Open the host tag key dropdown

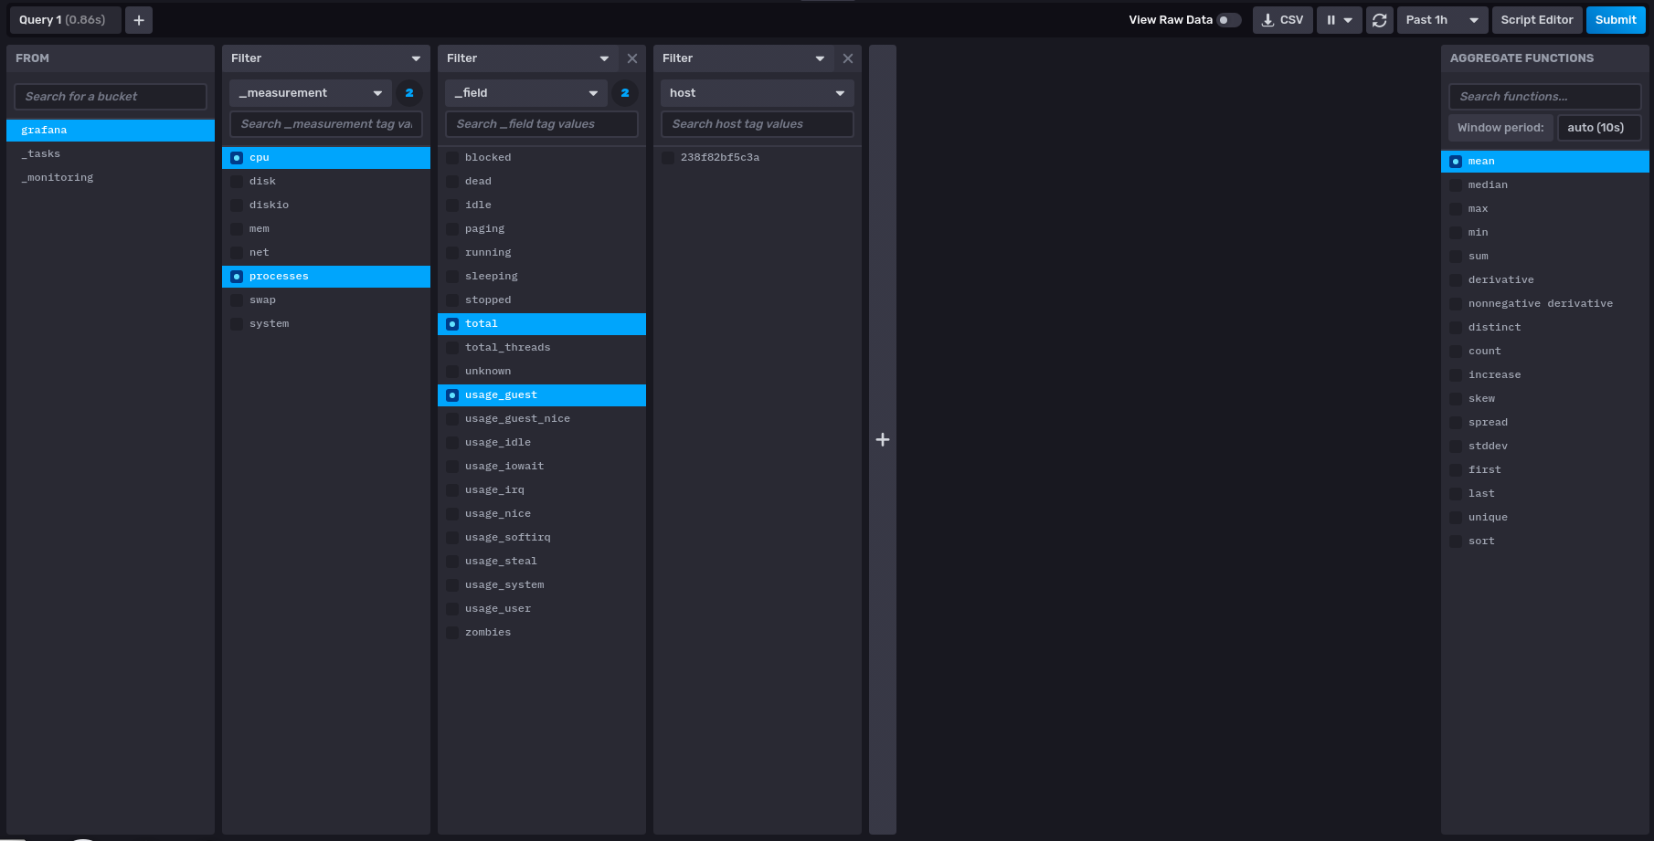758,93
